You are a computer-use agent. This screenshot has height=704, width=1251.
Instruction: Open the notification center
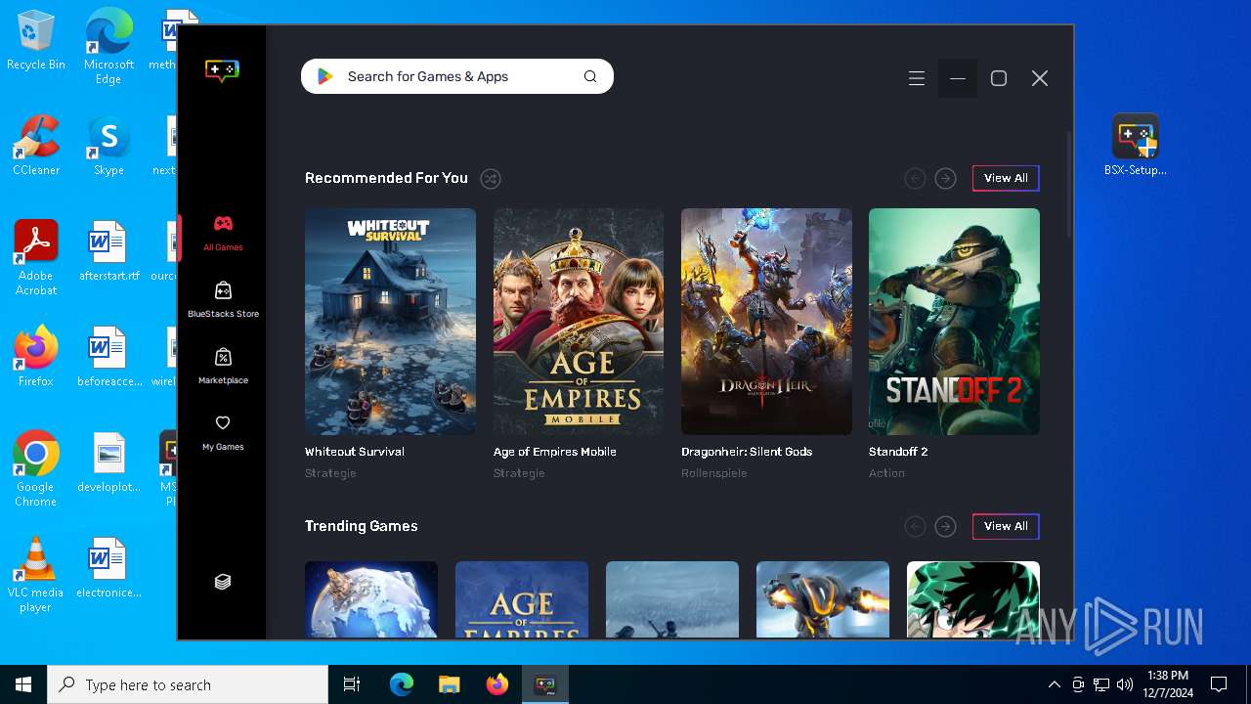1219,684
